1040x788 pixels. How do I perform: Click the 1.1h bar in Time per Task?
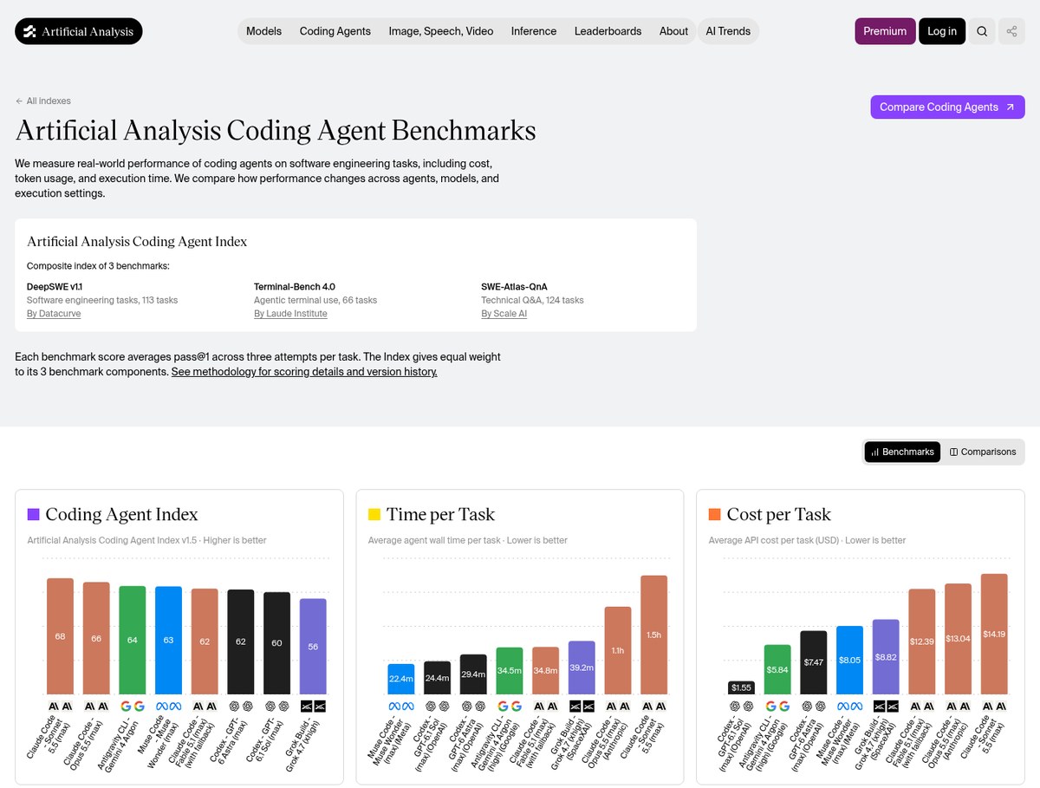[x=618, y=650]
